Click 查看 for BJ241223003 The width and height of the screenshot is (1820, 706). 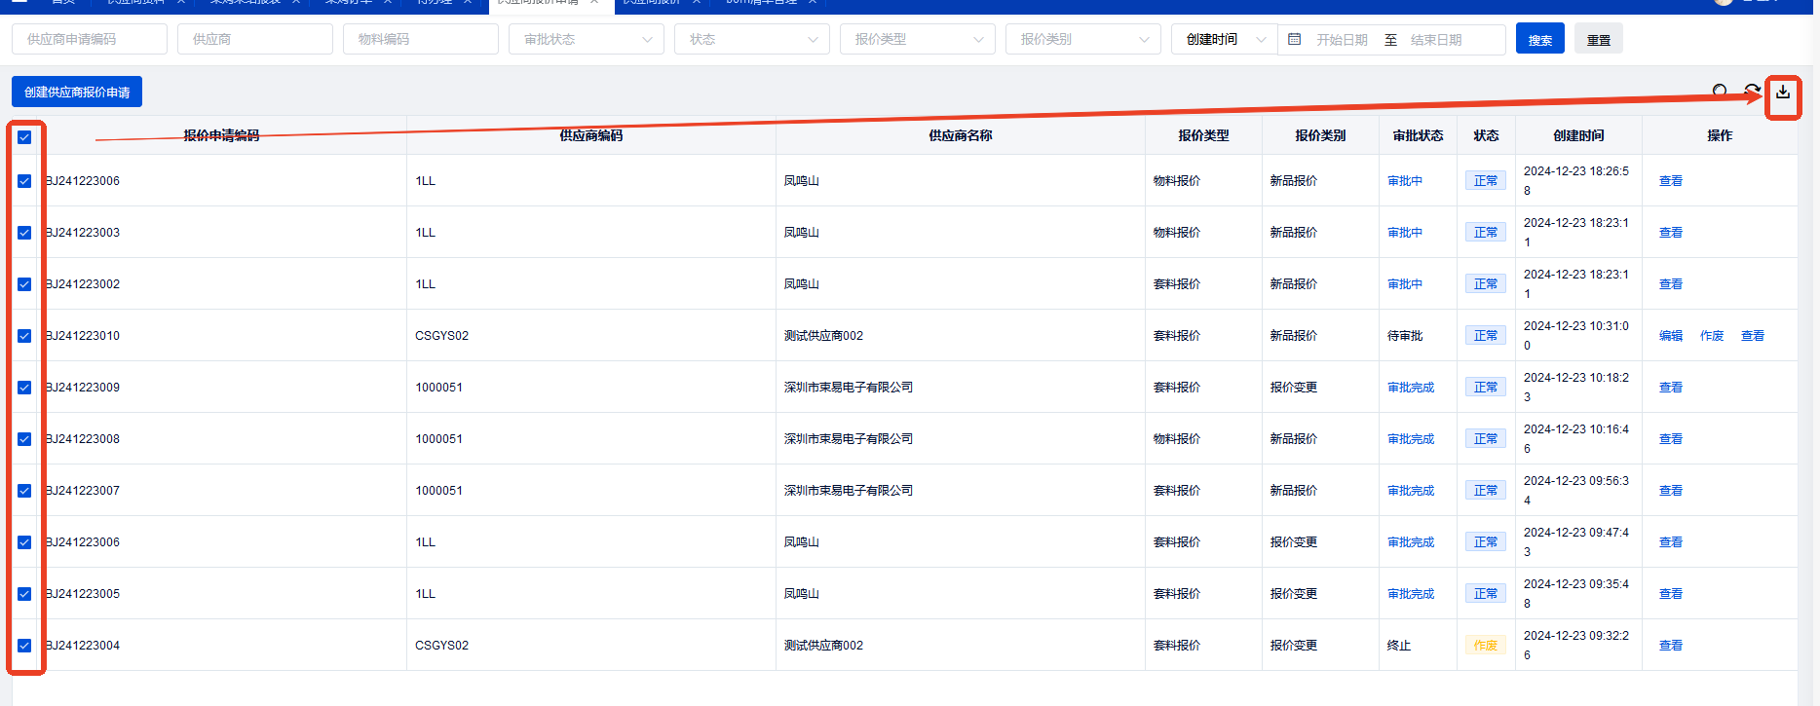(x=1671, y=233)
